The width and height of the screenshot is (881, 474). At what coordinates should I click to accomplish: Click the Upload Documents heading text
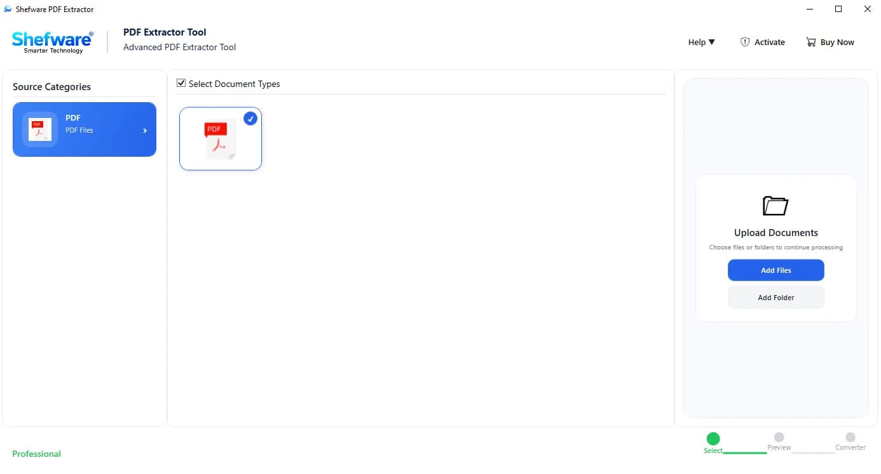click(x=776, y=233)
